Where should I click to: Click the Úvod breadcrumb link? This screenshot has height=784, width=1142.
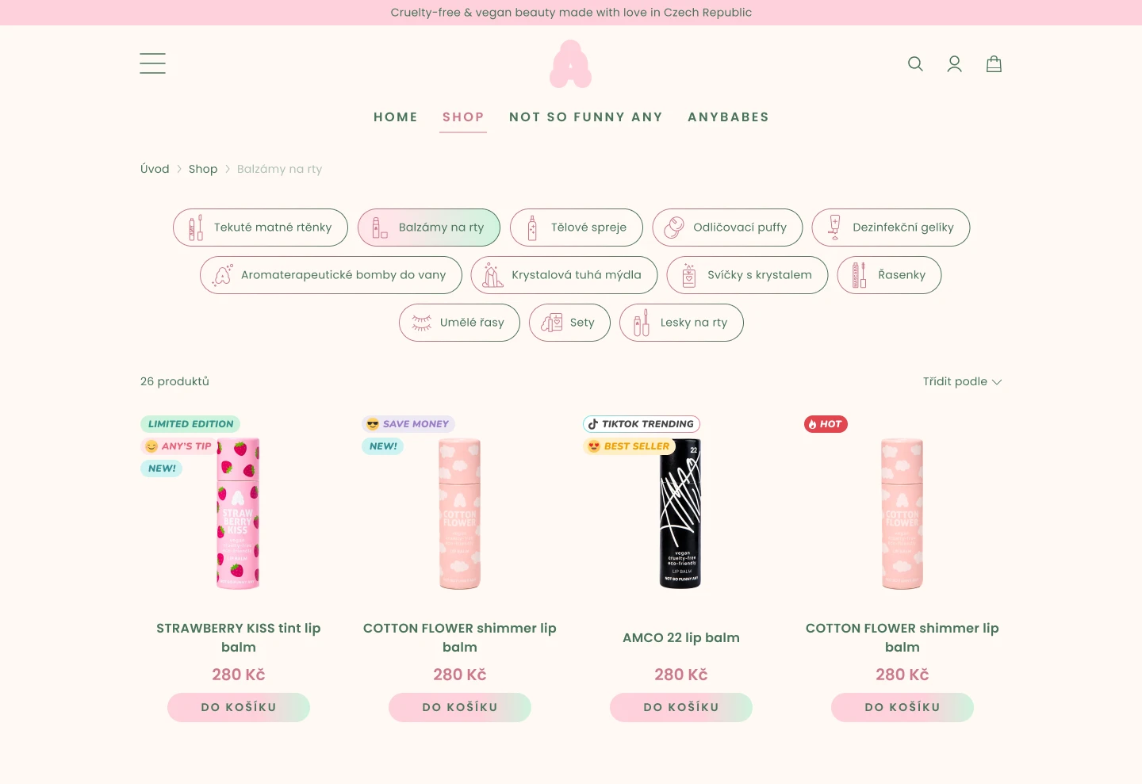[x=155, y=169]
